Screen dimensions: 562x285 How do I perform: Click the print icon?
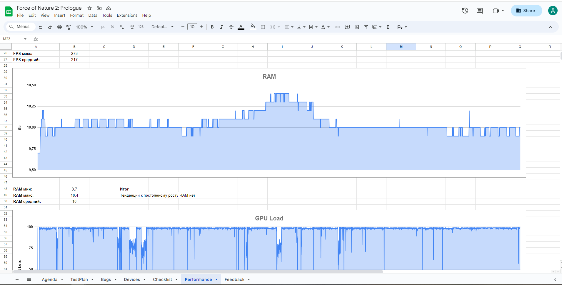coord(59,27)
